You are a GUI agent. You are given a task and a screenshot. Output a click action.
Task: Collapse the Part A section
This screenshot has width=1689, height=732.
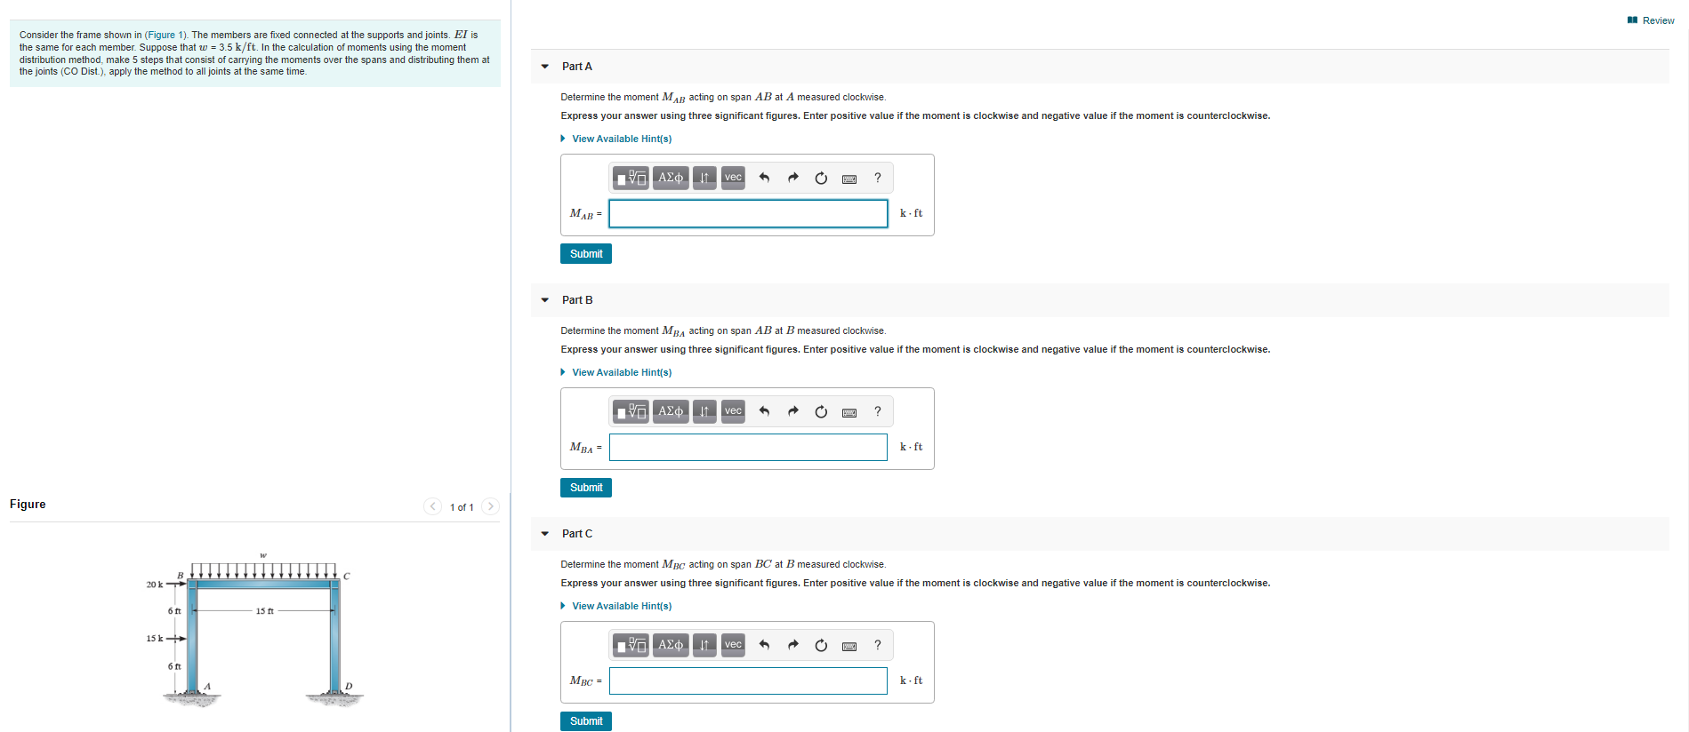coord(545,67)
